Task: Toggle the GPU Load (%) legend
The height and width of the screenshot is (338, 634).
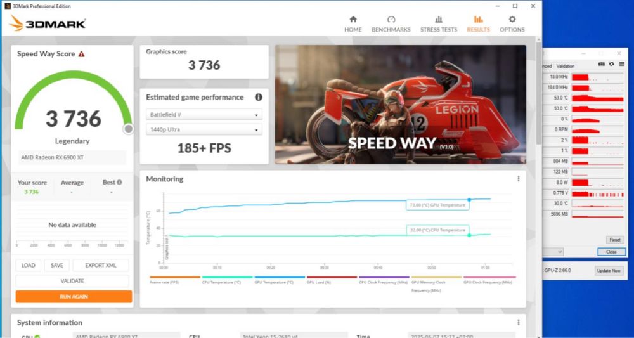Action: [x=332, y=280]
